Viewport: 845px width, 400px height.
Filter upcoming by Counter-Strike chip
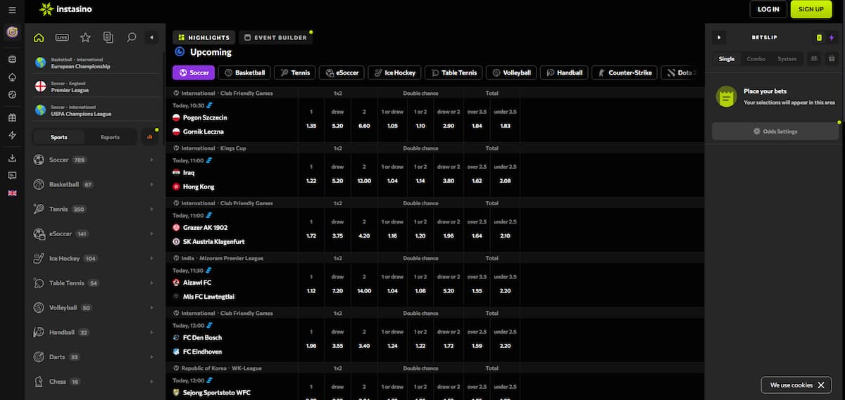click(624, 72)
